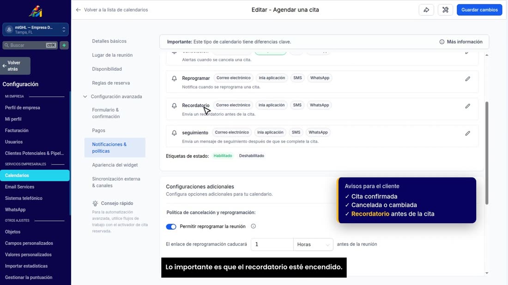Image resolution: width=508 pixels, height=285 pixels.
Task: Open 'Mi perfil' in sidebar
Action: click(13, 119)
